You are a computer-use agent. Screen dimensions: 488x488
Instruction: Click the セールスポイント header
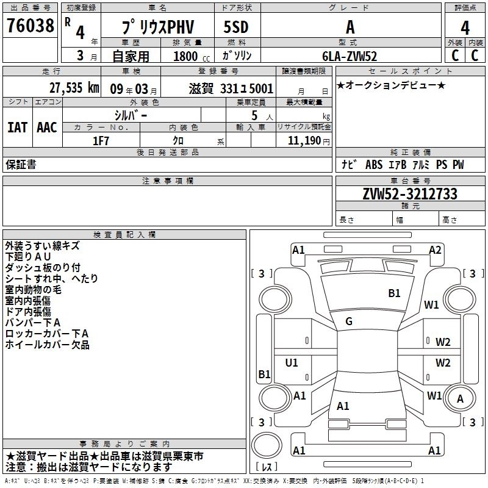click(x=410, y=71)
